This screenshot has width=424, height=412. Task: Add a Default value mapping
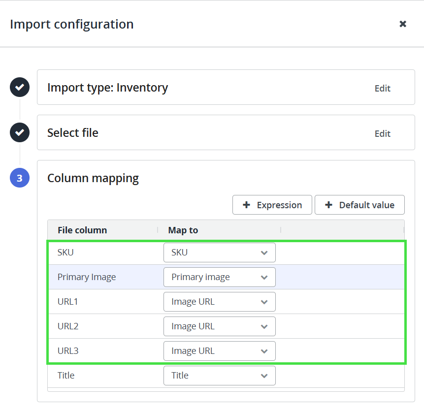coord(359,205)
